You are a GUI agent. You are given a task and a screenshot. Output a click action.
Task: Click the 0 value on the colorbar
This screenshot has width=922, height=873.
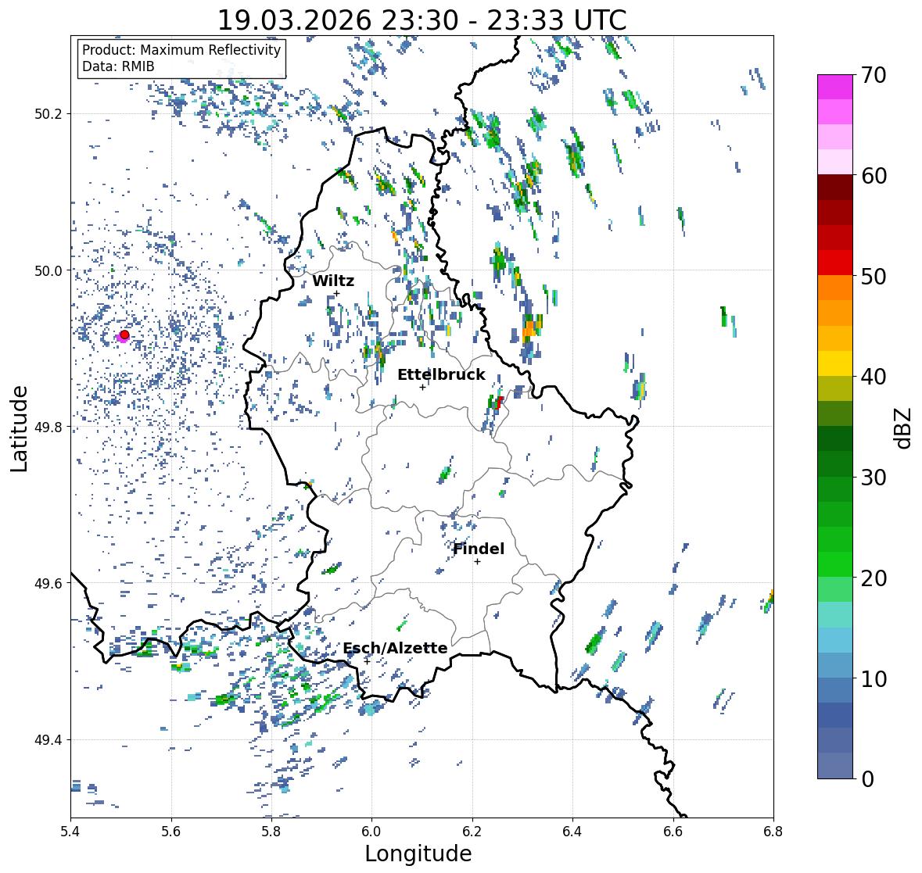point(867,779)
